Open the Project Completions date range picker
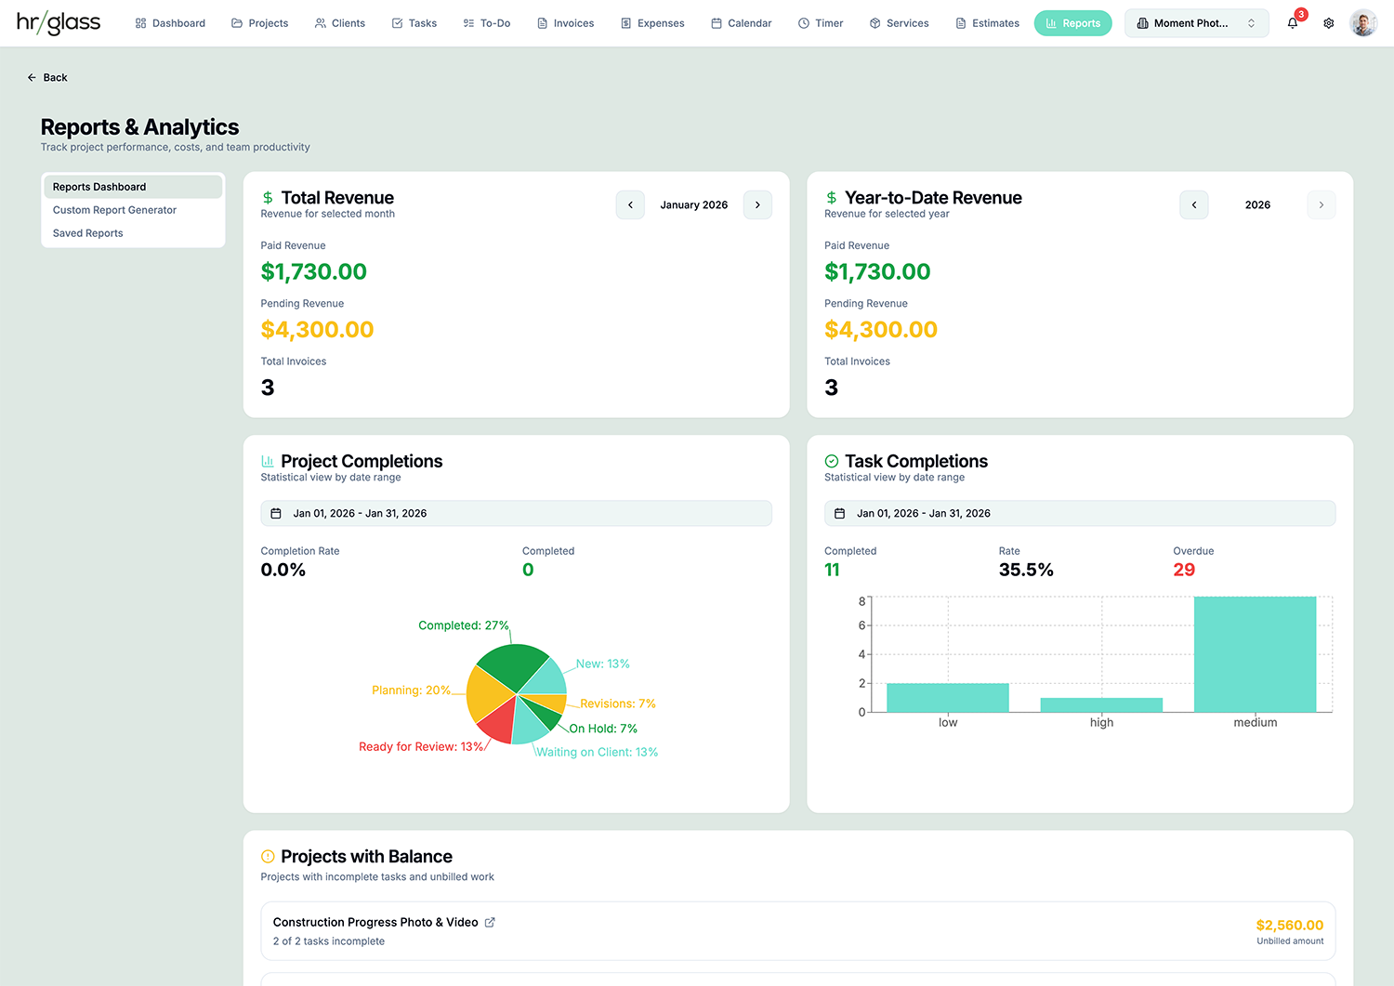1394x986 pixels. point(516,513)
